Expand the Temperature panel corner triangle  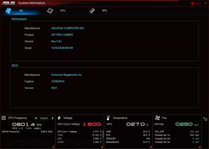pos(151,147)
